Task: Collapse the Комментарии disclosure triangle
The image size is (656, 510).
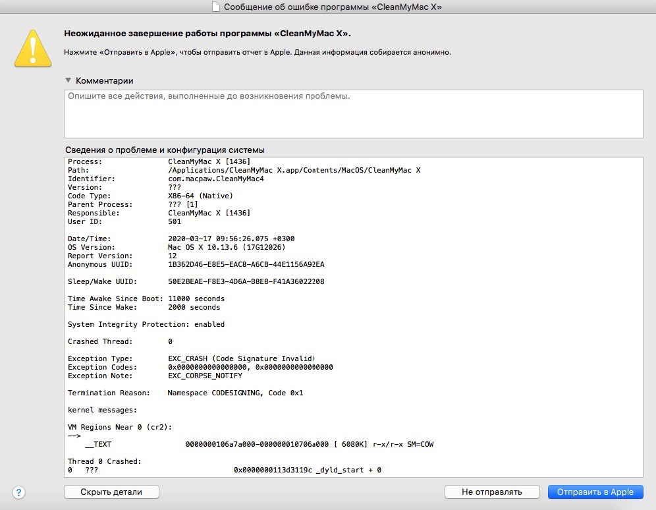Action: coord(68,80)
